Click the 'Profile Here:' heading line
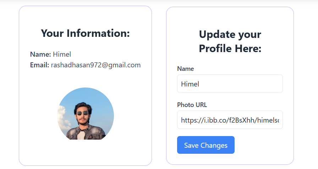 [230, 48]
